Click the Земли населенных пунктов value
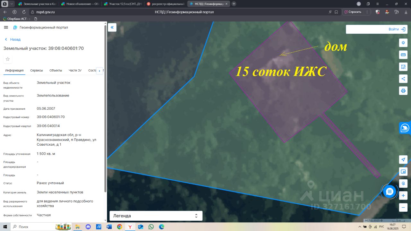411x231 pixels. click(60, 192)
